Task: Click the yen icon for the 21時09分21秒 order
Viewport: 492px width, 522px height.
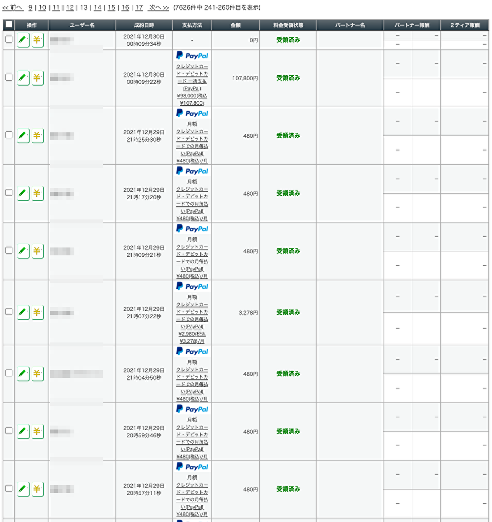Action: [x=37, y=251]
